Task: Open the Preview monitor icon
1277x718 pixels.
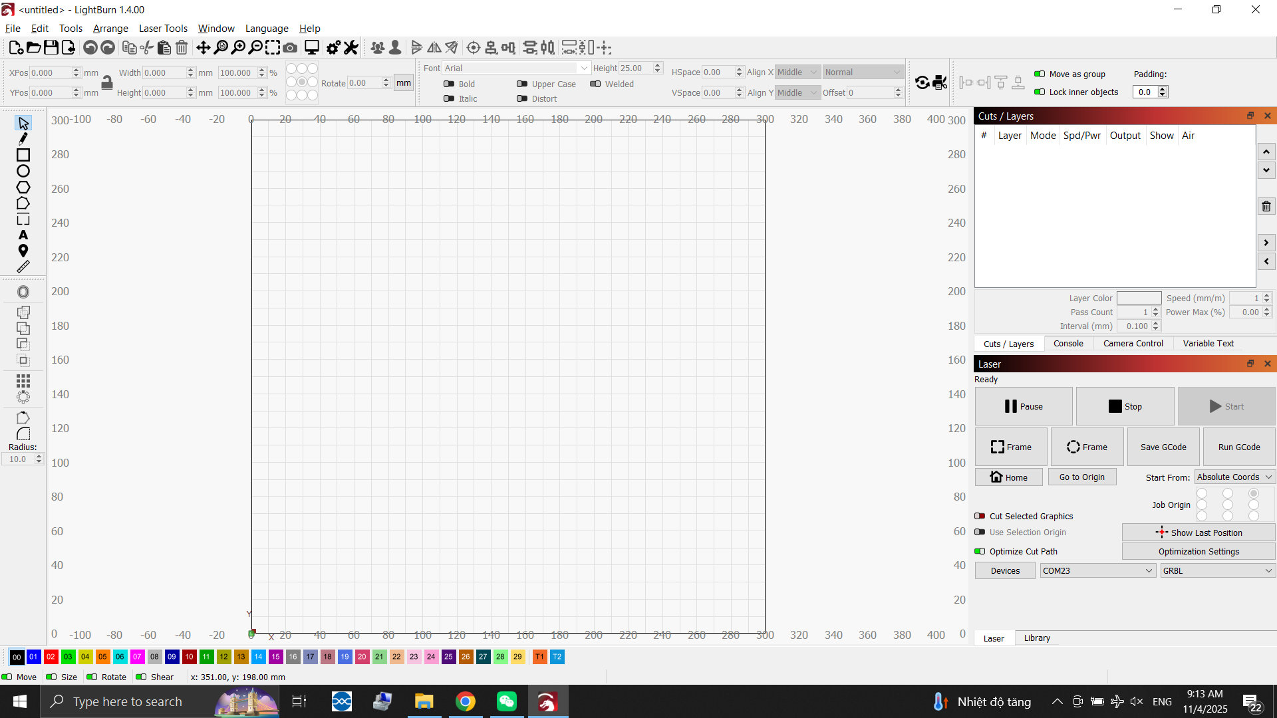Action: tap(311, 48)
